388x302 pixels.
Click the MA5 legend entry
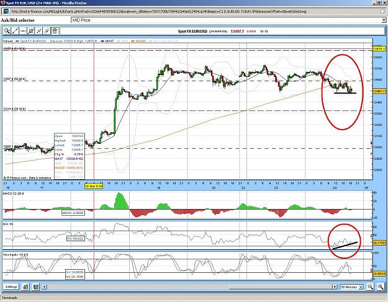click(122, 41)
